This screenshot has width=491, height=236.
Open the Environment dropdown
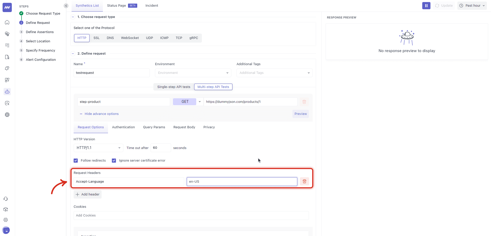pos(193,73)
